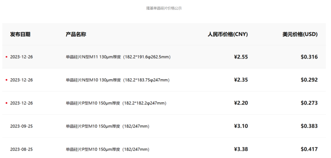Screen dimensions: 331x158
Task: Click the 2023-08-25 release date
Action: point(21,149)
